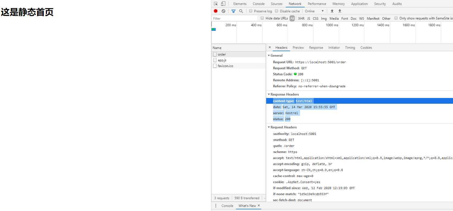Open the drawer three-dot menu
Image resolution: width=453 pixels, height=211 pixels.
216,206
